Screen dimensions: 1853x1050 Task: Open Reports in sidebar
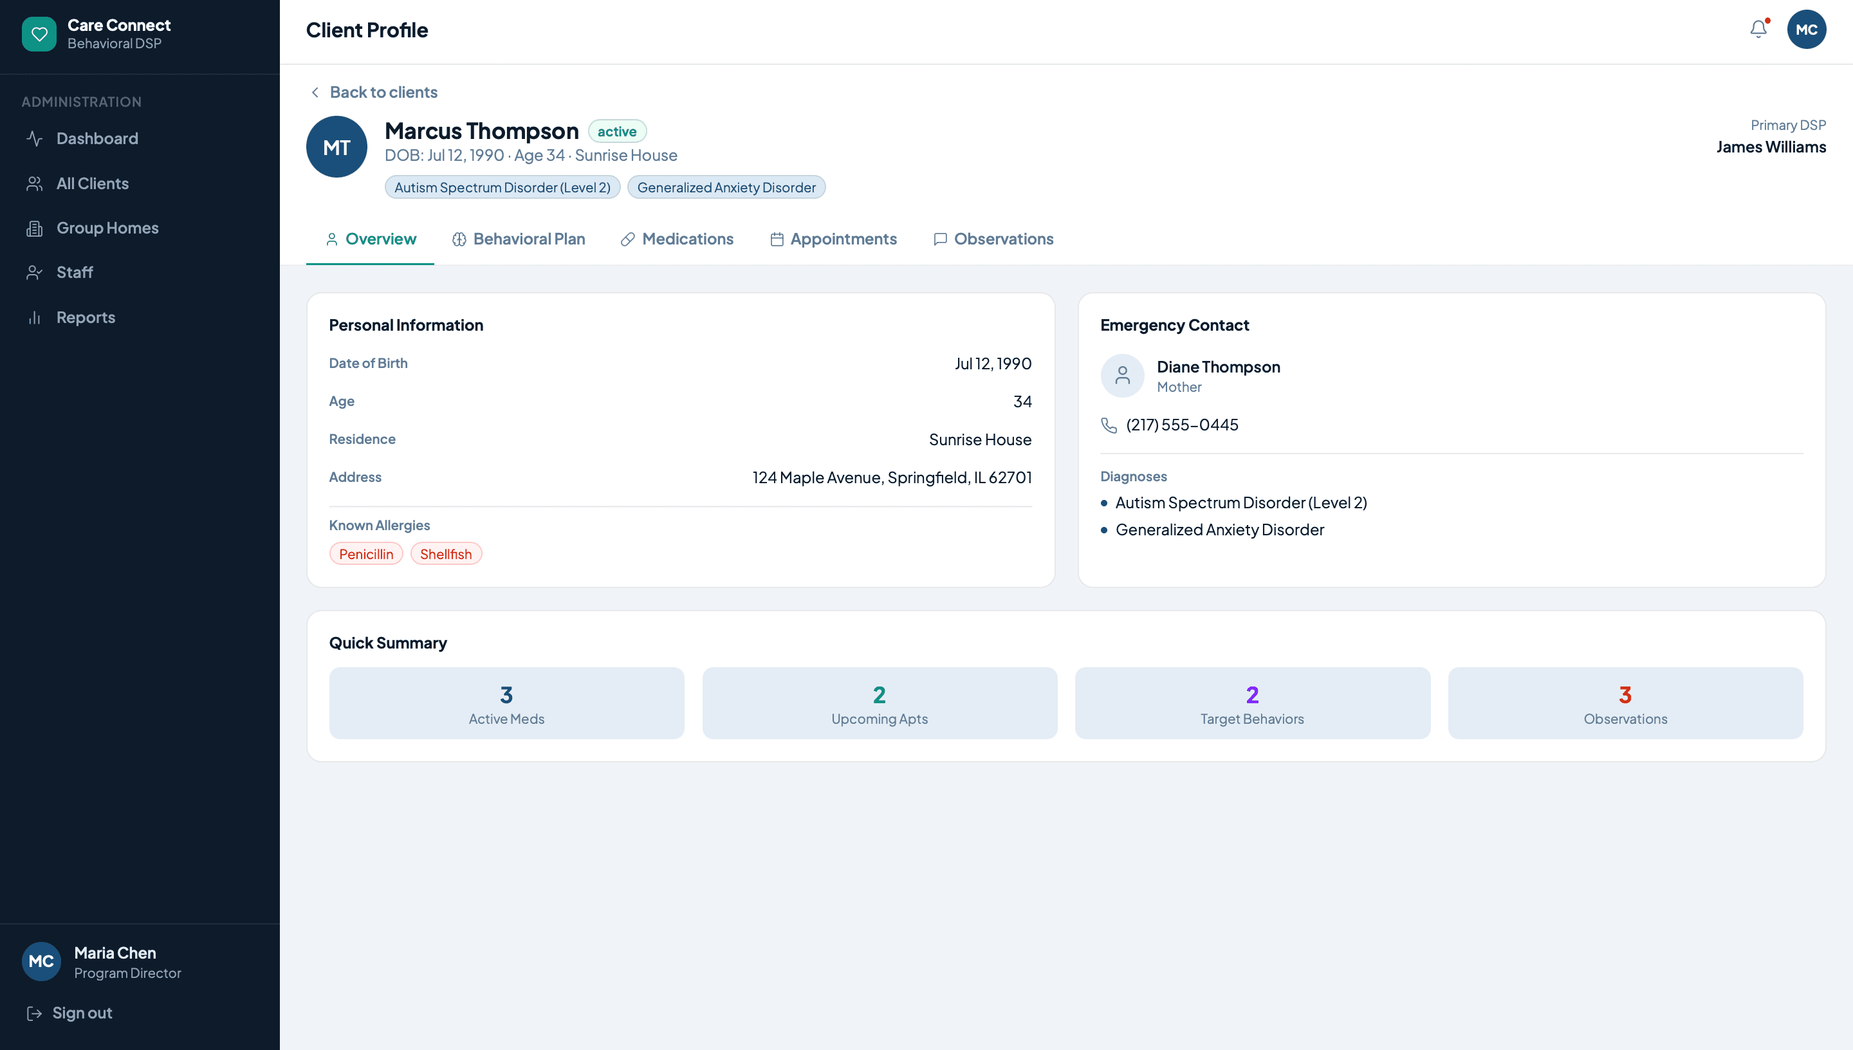point(140,318)
